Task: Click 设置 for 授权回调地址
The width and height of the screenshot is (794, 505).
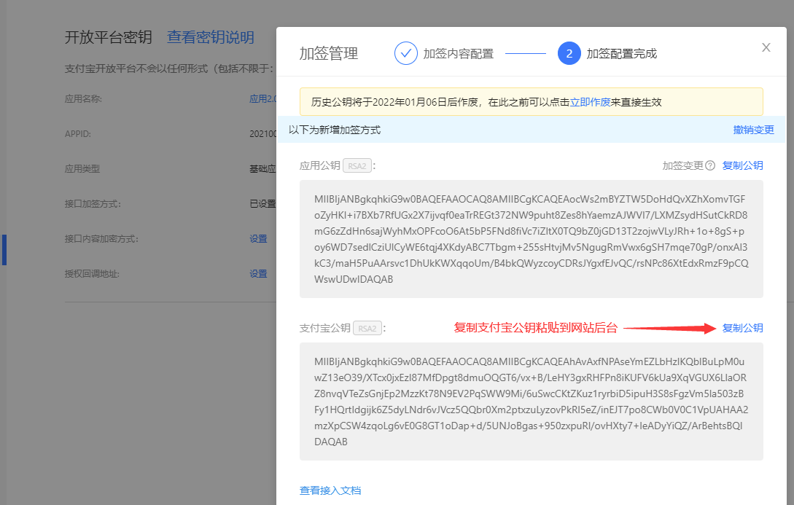Action: pos(258,273)
